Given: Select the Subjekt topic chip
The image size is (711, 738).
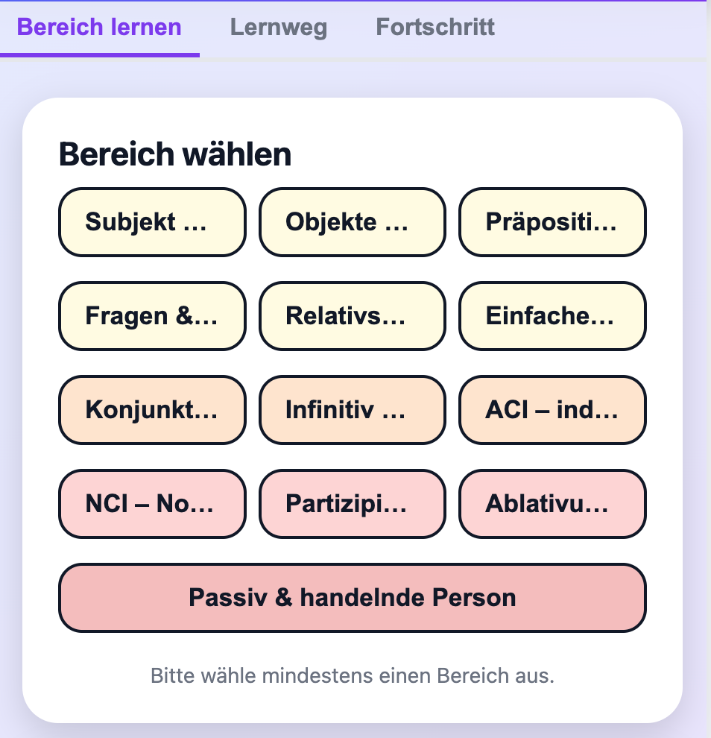Looking at the screenshot, I should [x=152, y=222].
